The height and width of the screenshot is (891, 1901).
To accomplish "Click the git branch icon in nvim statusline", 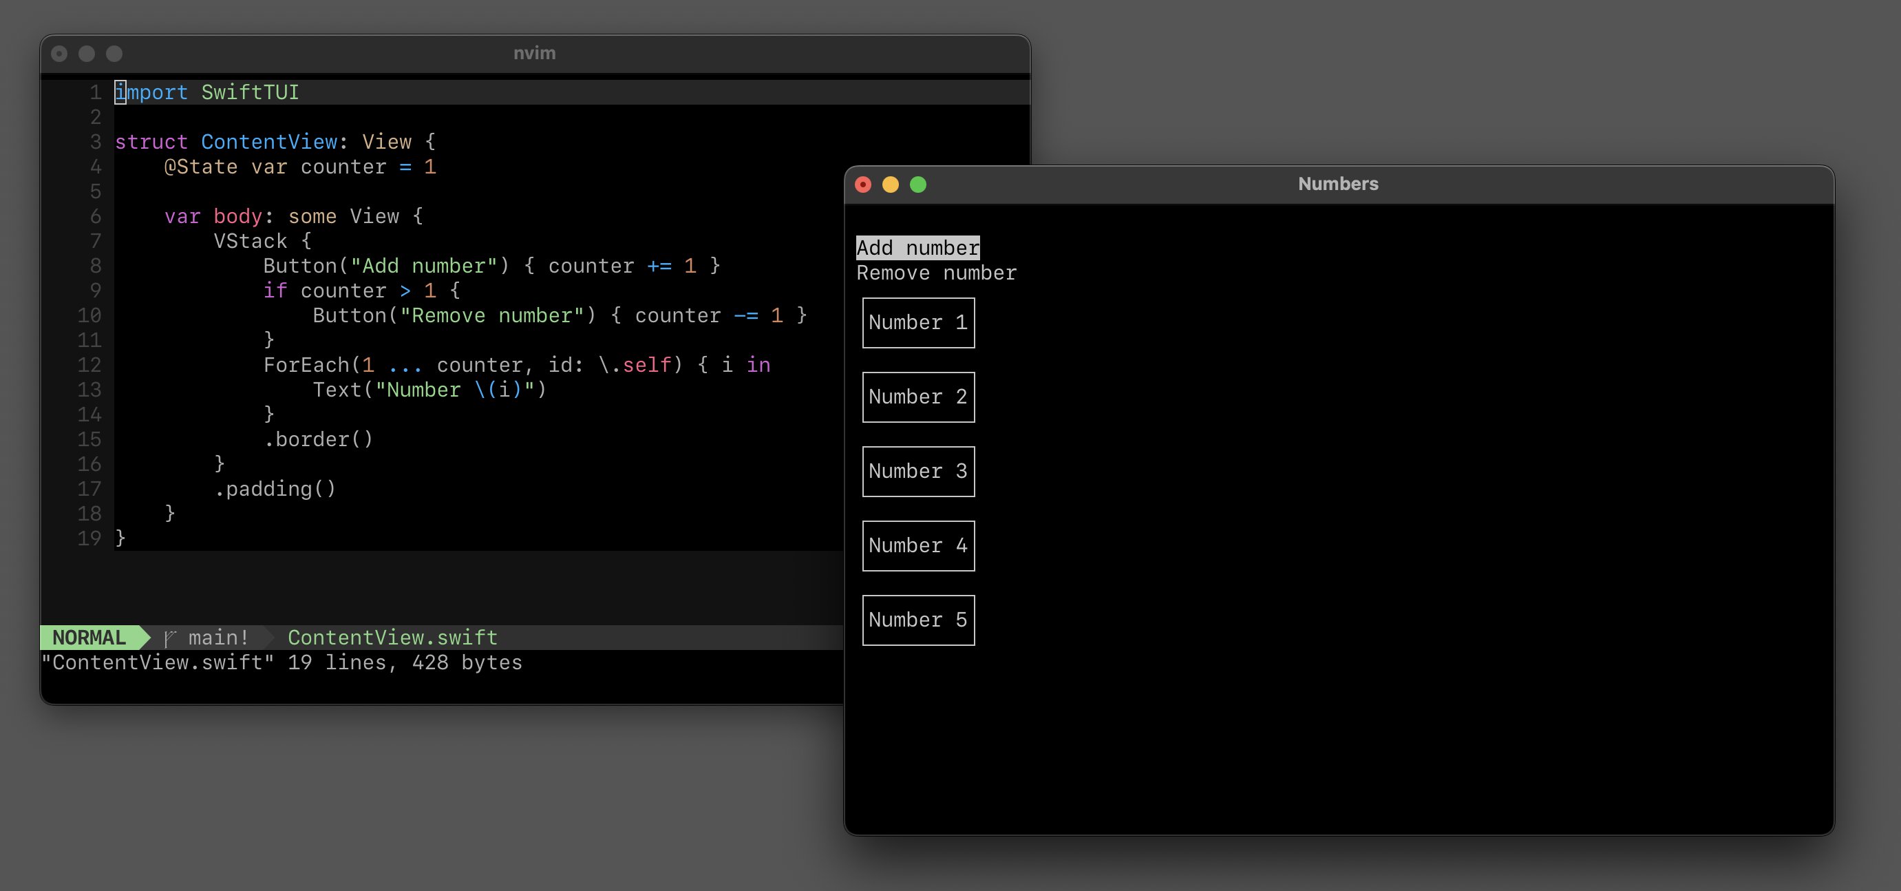I will pos(171,637).
